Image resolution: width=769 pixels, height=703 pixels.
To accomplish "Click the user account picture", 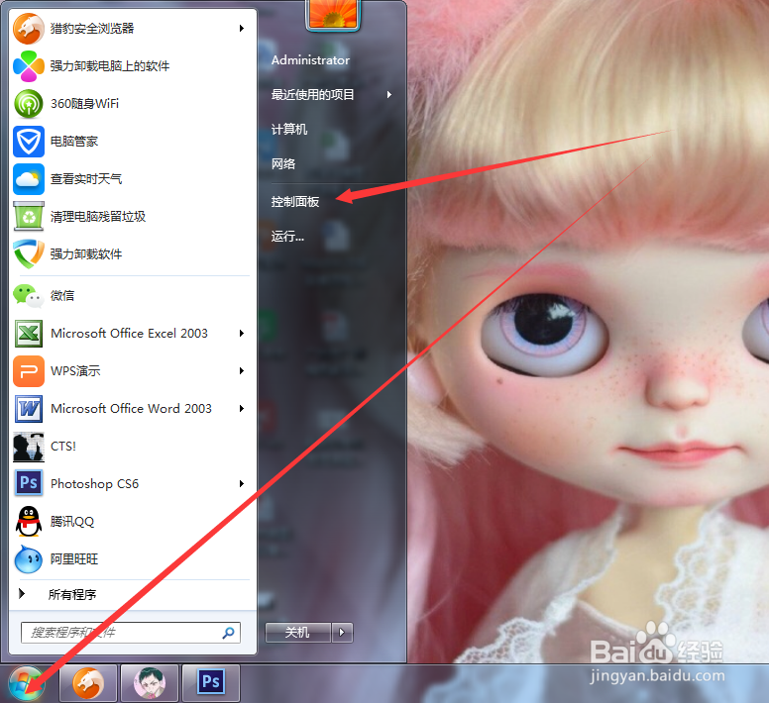I will coord(333,14).
